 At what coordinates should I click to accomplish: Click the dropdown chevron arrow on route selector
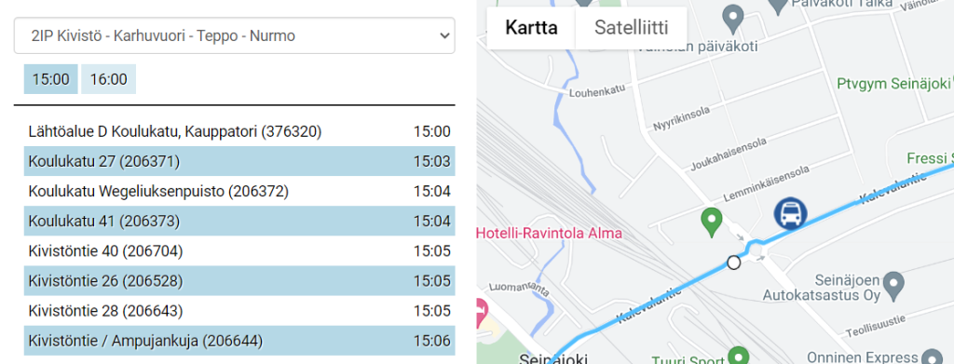[x=443, y=36]
